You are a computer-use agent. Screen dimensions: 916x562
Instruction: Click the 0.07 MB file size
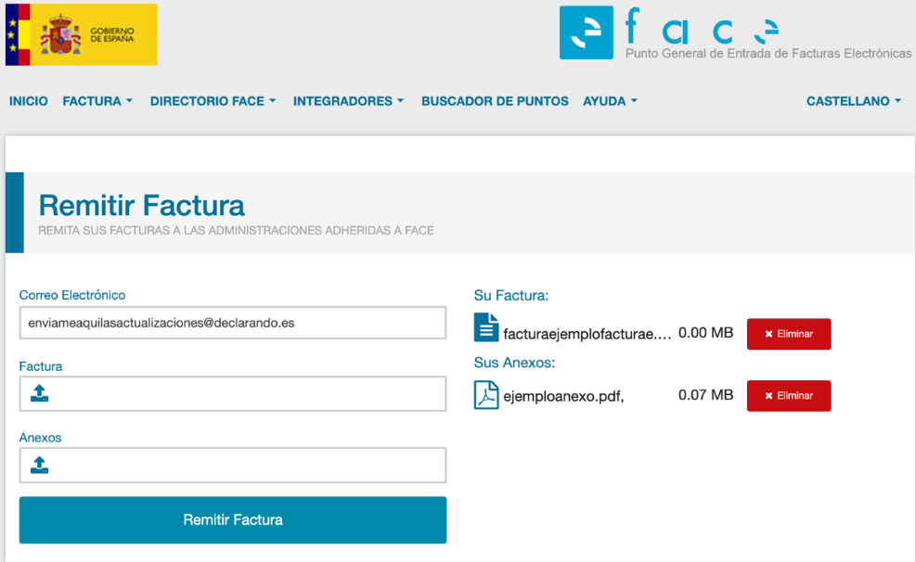coord(705,395)
